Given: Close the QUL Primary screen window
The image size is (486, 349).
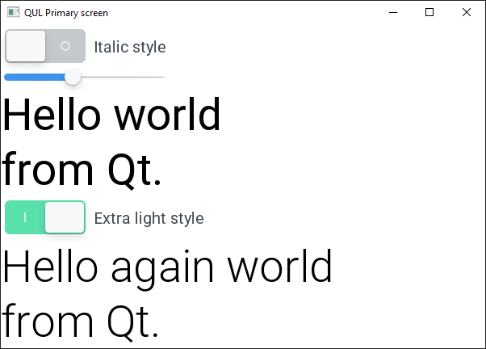Looking at the screenshot, I should (467, 13).
